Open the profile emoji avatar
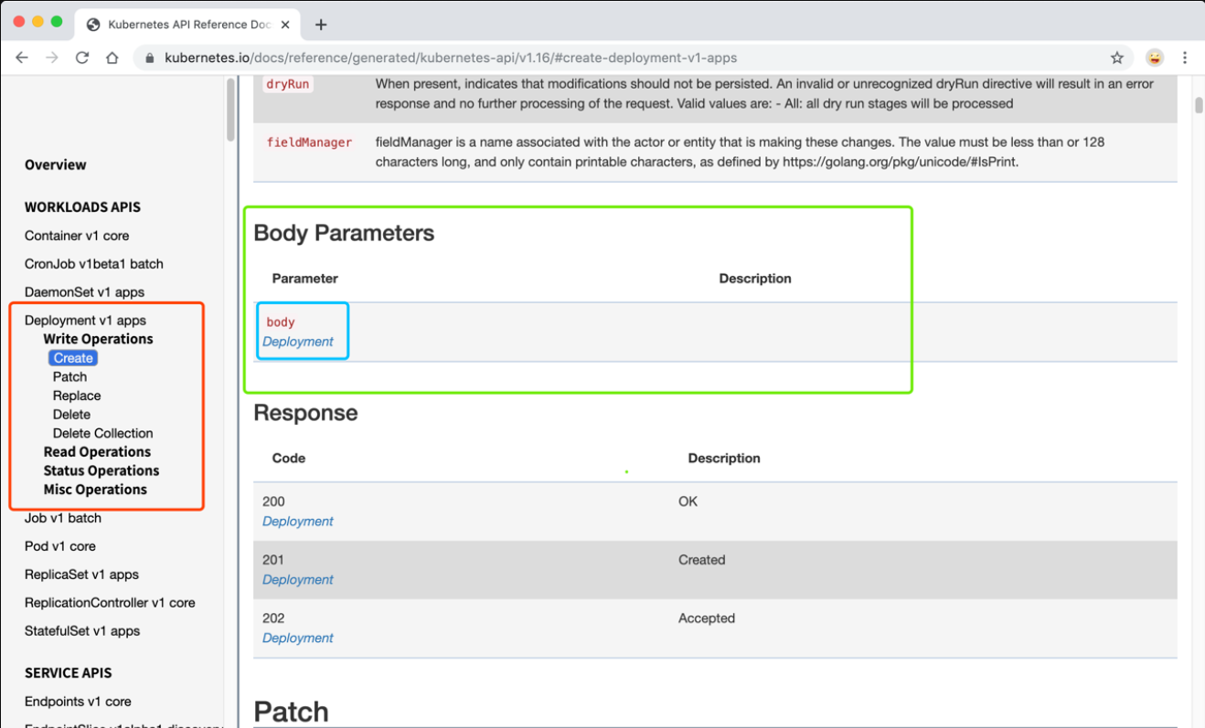The height and width of the screenshot is (728, 1205). point(1156,58)
